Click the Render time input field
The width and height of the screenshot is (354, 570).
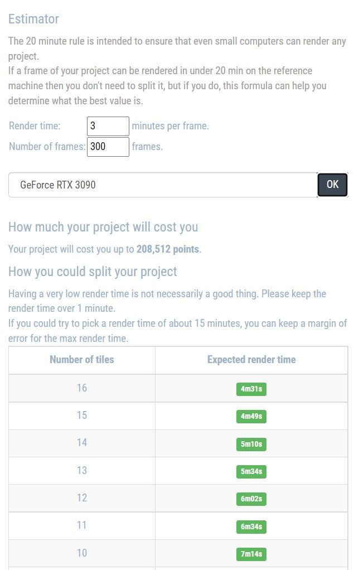[108, 126]
